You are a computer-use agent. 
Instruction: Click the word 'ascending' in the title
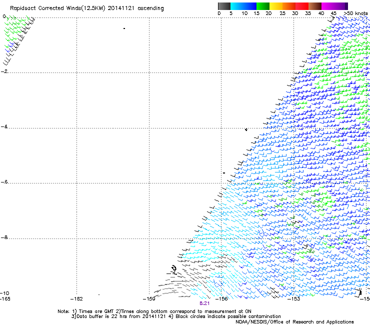[x=150, y=8]
